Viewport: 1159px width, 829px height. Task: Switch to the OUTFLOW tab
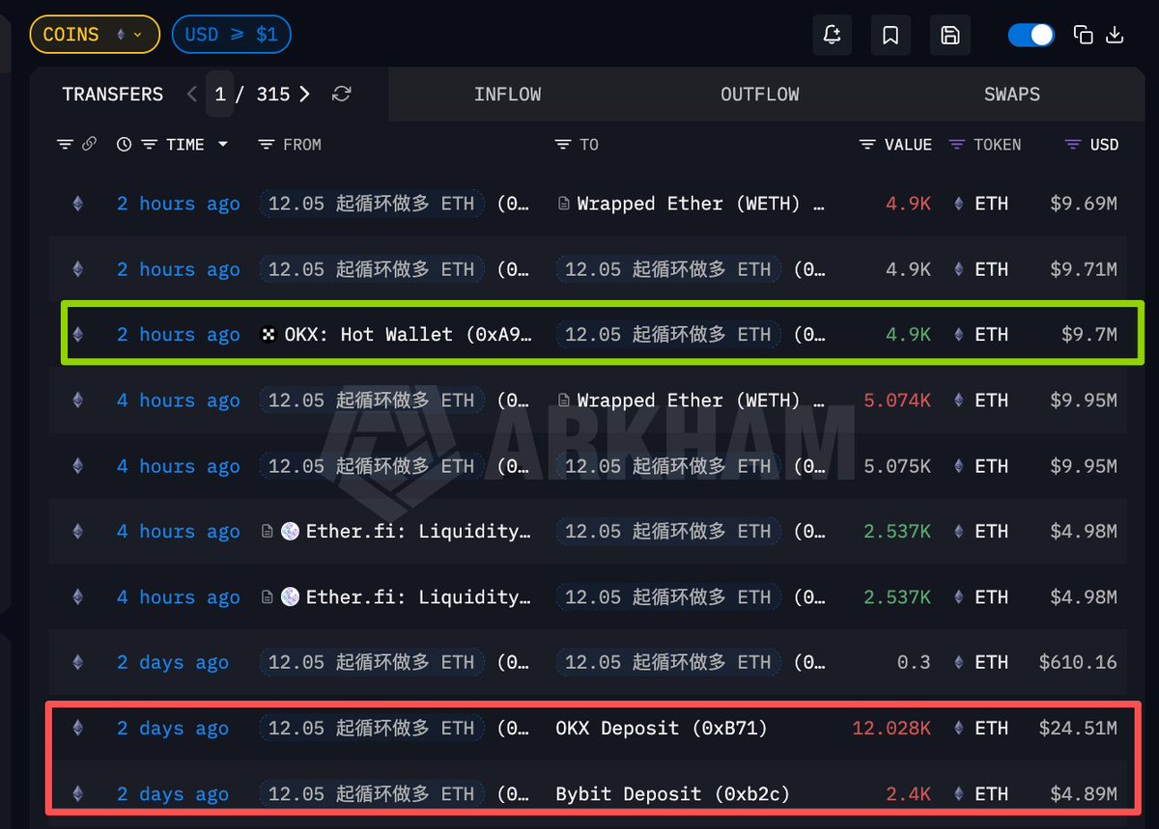[759, 95]
